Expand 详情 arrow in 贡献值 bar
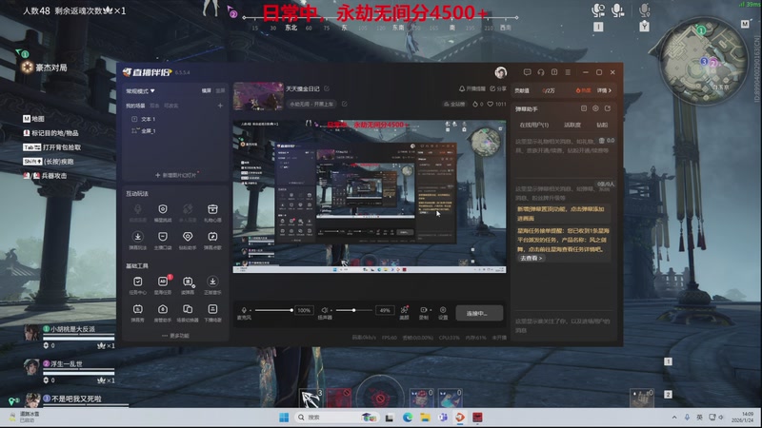 [x=604, y=90]
